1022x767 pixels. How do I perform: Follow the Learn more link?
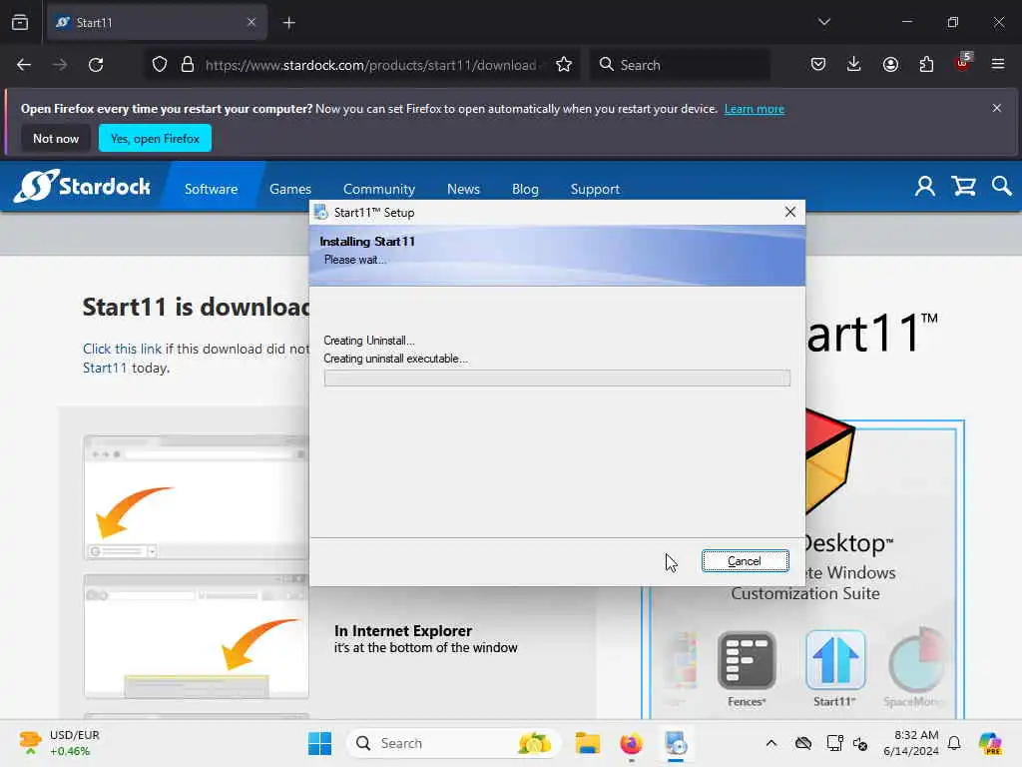point(755,109)
